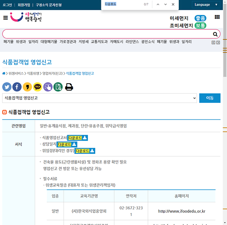
Task: Click the (사)한국외식업중앙회 cell
Action: pos(89,211)
